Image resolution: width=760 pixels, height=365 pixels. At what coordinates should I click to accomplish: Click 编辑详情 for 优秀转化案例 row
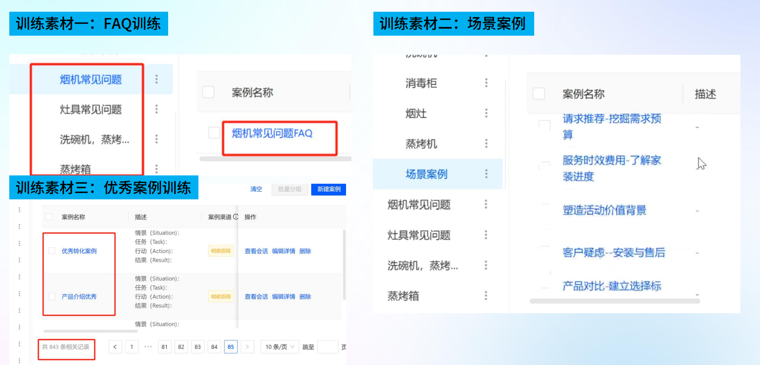pos(283,251)
